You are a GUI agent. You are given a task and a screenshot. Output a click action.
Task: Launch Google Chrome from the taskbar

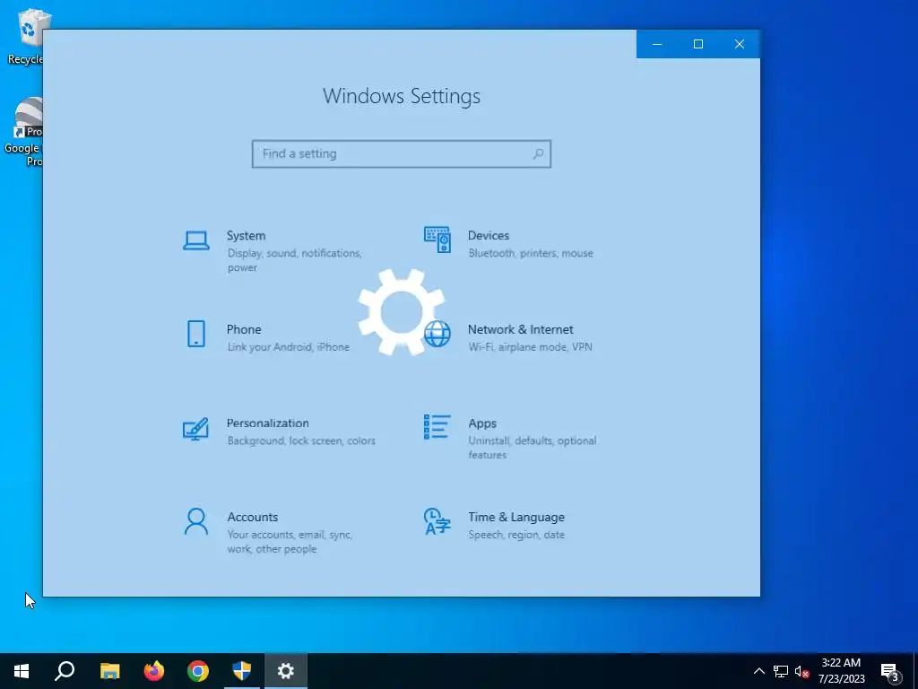pos(198,671)
